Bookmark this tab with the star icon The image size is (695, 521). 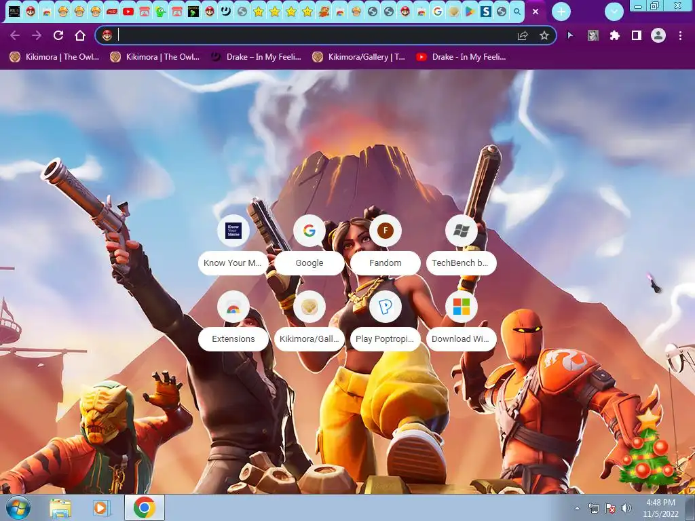(544, 36)
